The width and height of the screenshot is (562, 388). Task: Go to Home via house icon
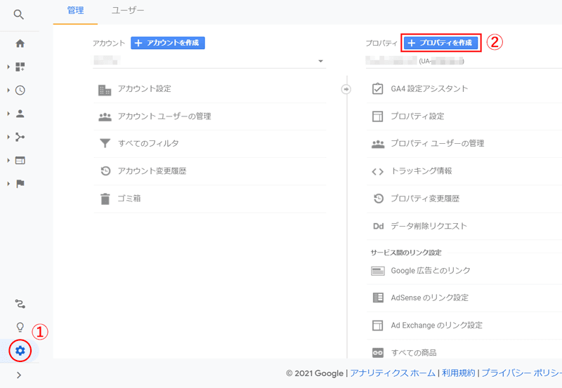[20, 44]
